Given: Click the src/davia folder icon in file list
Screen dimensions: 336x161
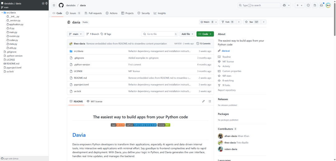Looking at the screenshot, I should pyautogui.click(x=71, y=51).
